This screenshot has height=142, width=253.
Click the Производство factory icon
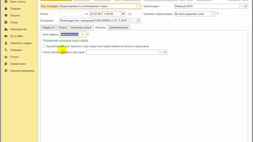click(6, 29)
